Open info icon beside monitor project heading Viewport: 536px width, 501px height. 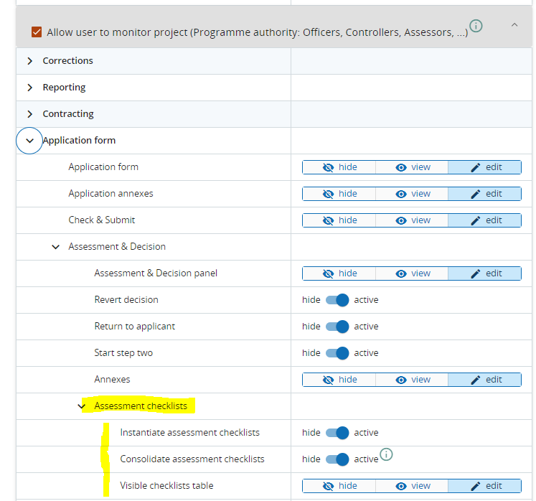tap(476, 26)
